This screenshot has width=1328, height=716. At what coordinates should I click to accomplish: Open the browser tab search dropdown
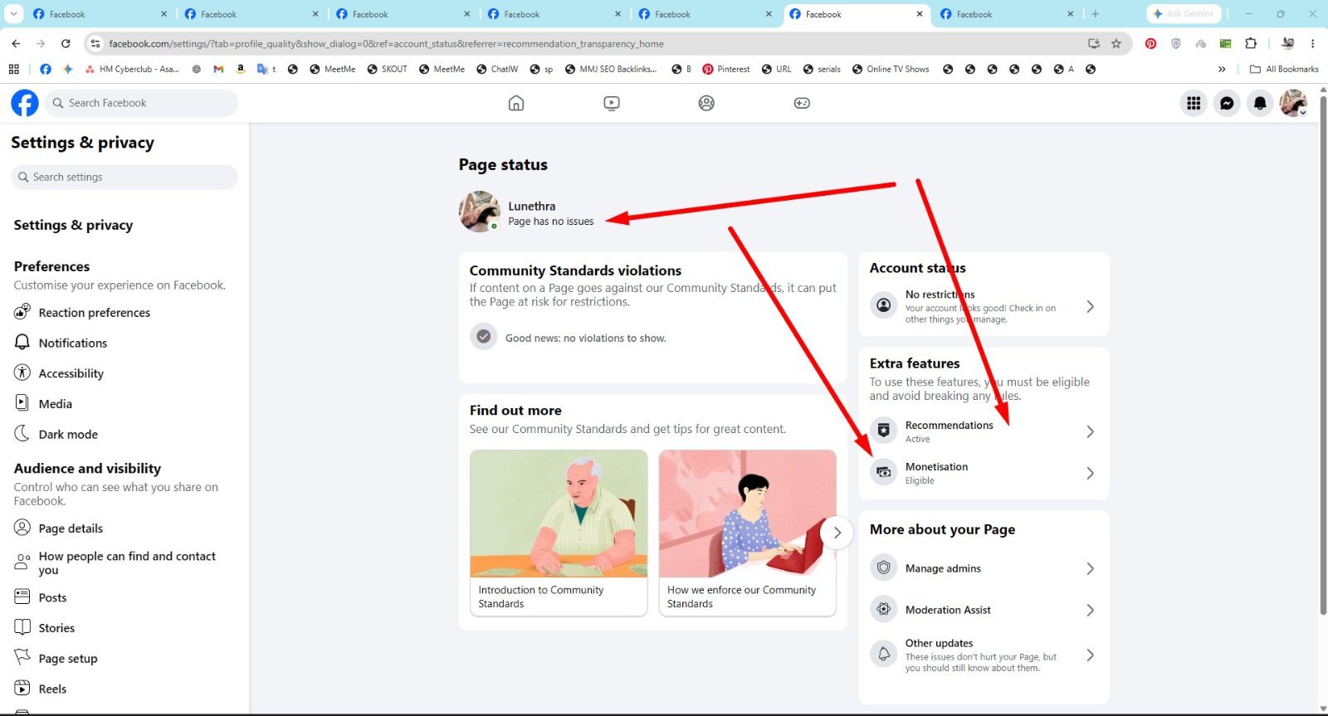[14, 13]
